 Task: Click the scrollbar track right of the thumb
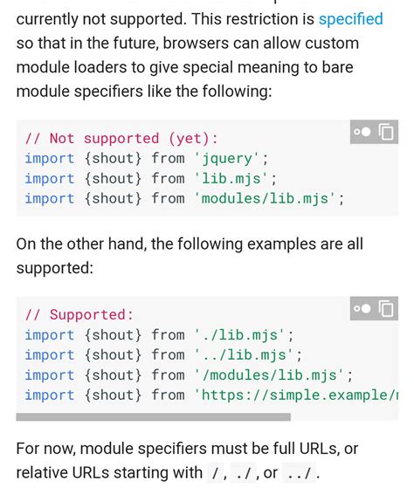point(344,417)
